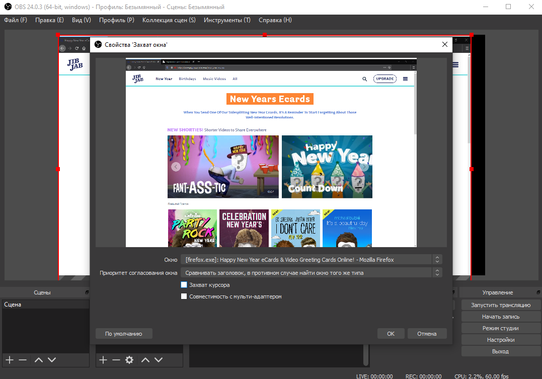Screen dimensions: 542x379
Task: Open the Коллекция сцен (S) menu
Action: pyautogui.click(x=169, y=20)
